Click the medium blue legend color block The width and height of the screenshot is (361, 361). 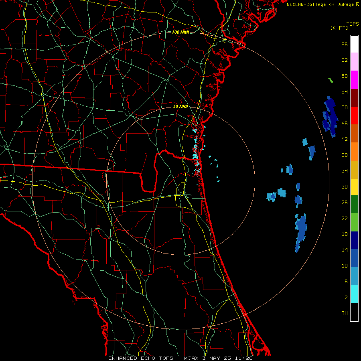354,258
